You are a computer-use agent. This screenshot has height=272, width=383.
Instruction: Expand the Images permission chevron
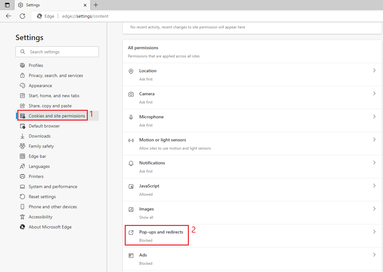coord(374,209)
